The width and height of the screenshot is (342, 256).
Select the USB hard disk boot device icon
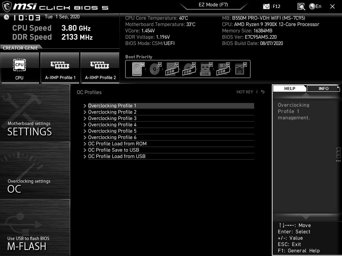click(x=172, y=69)
